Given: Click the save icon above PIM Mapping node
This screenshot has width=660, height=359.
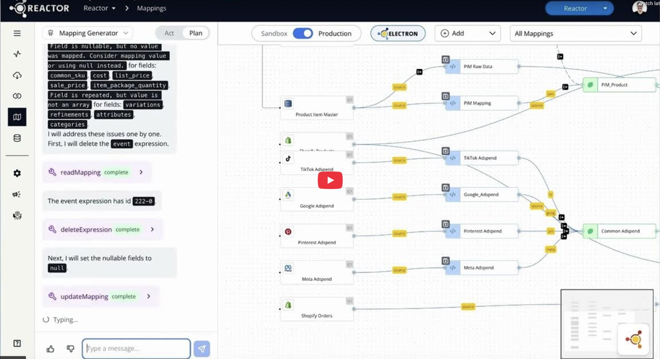Looking at the screenshot, I should pos(445,96).
